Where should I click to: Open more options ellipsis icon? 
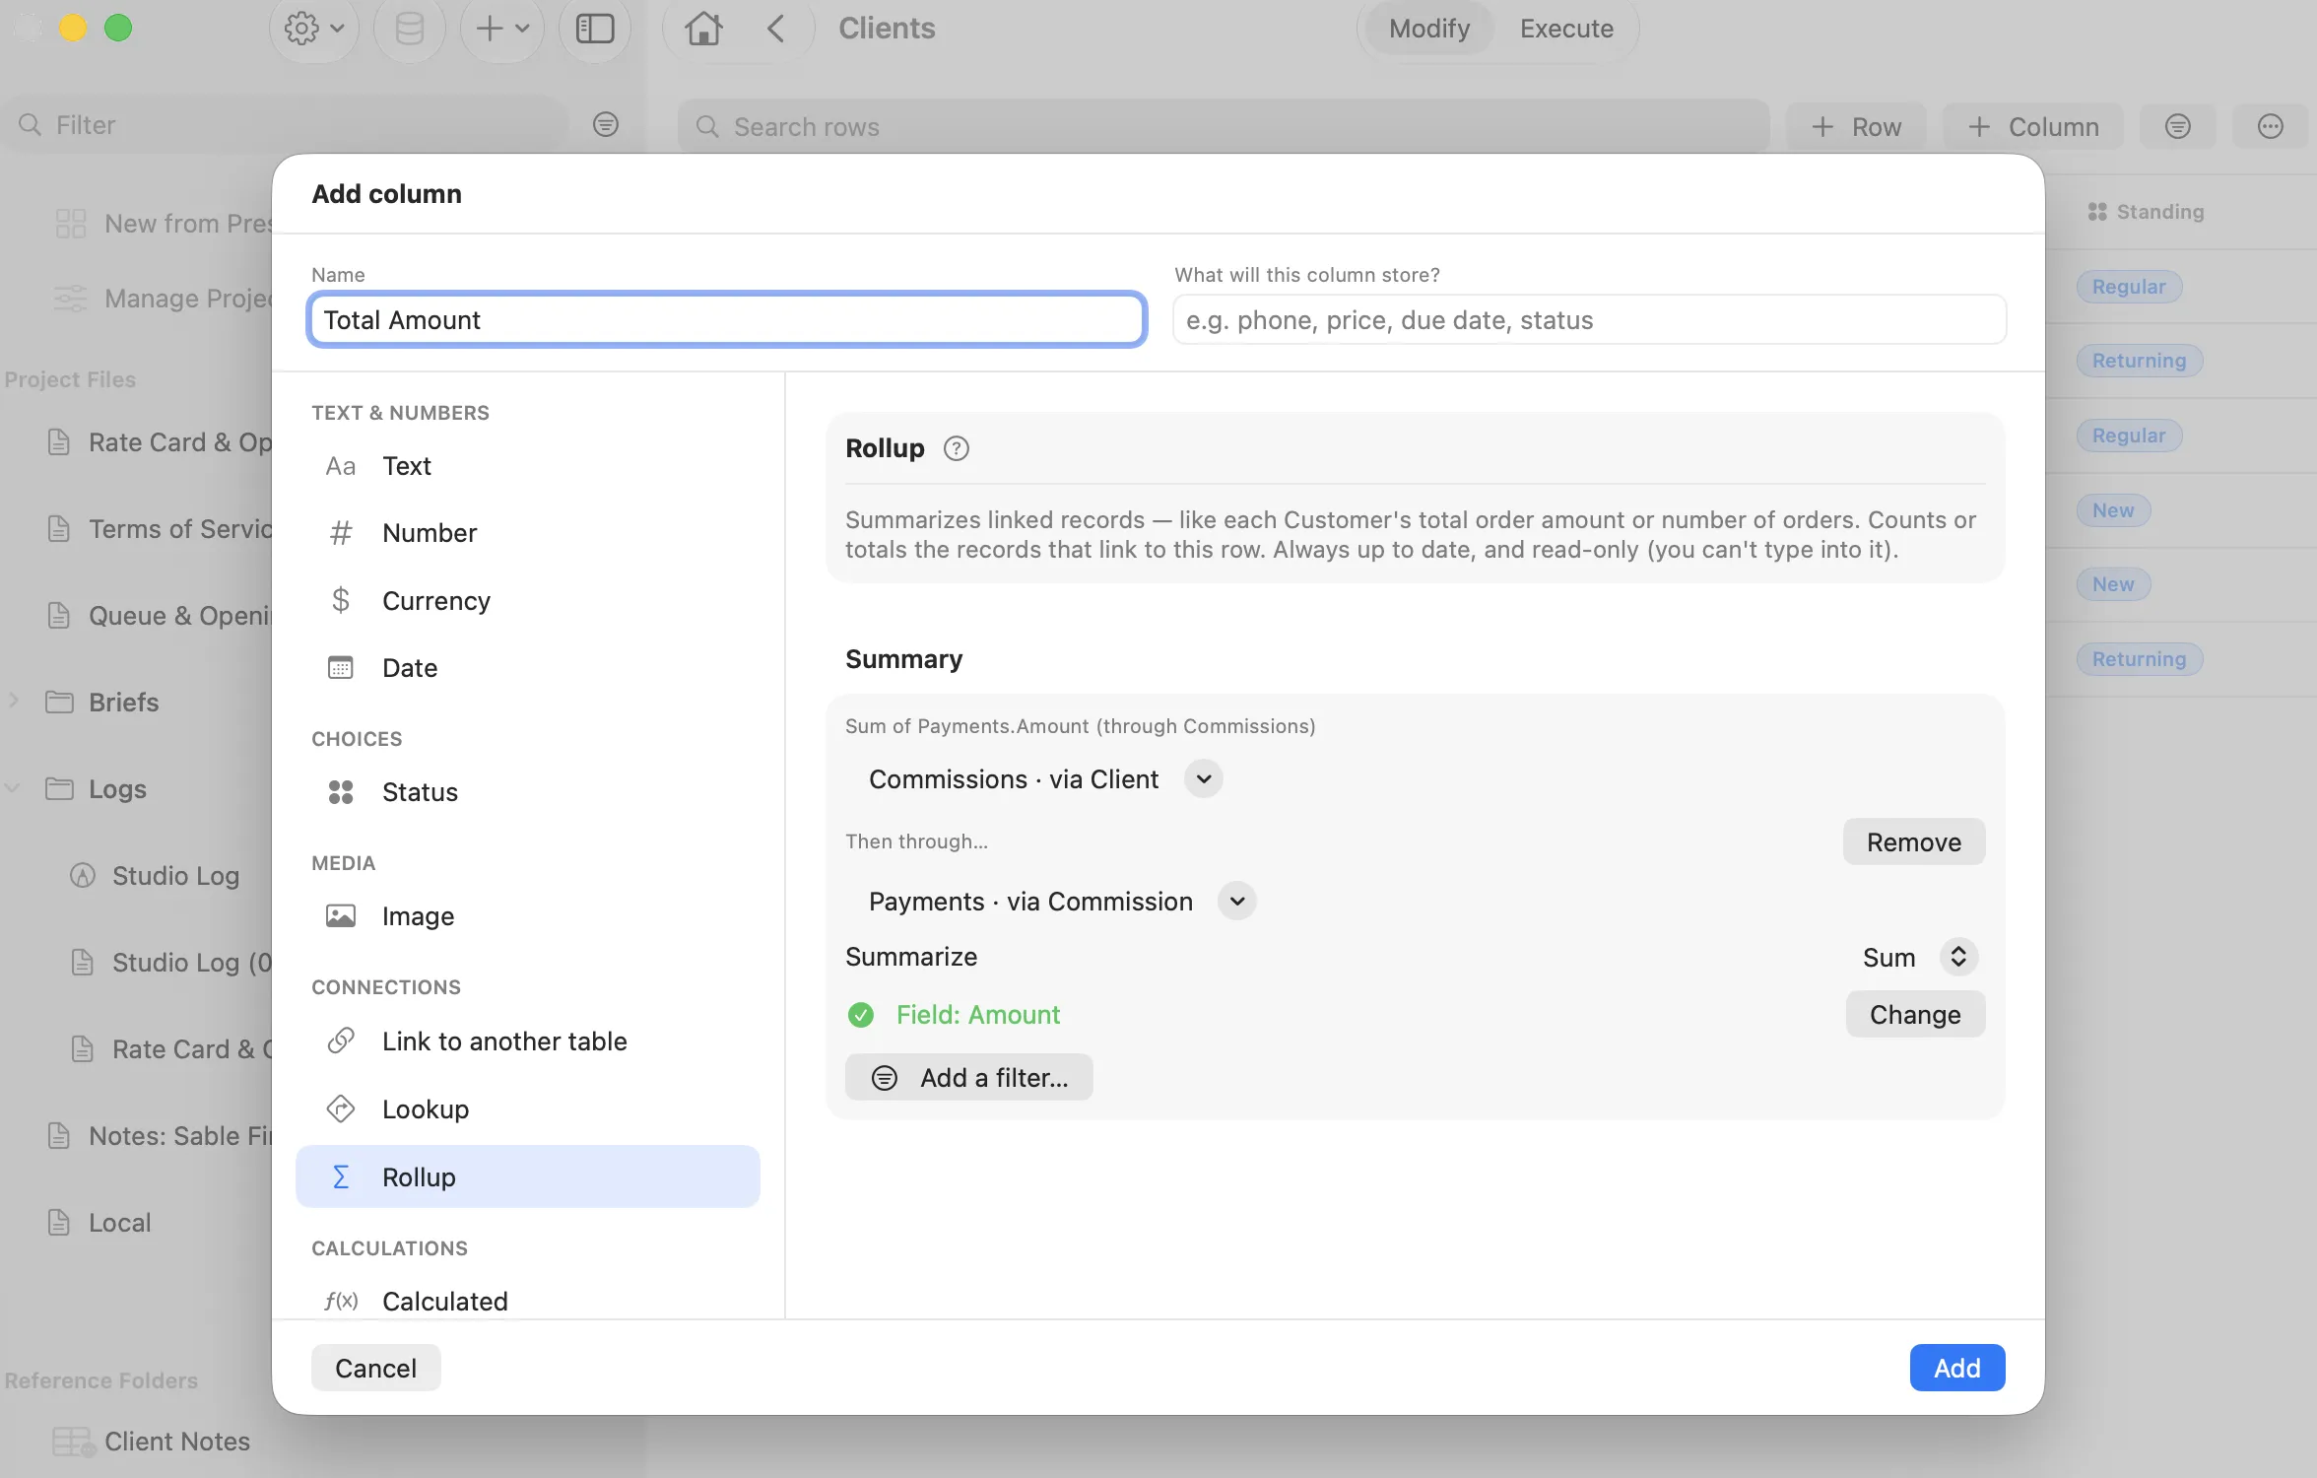point(2271,126)
